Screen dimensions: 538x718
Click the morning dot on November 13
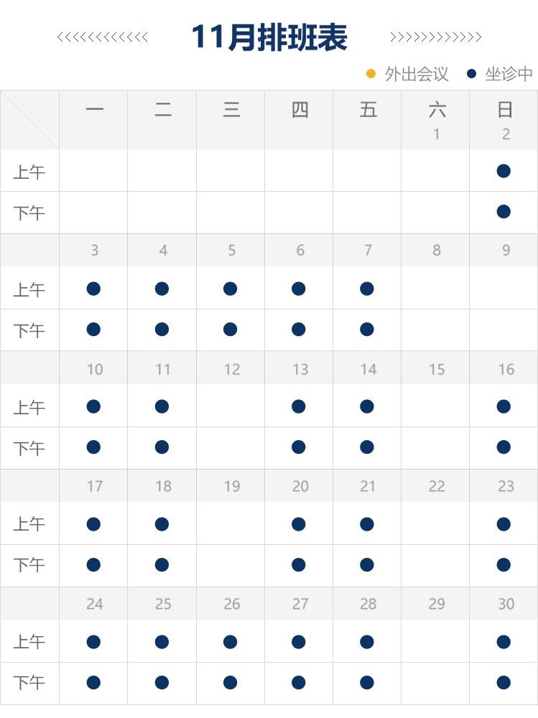pyautogui.click(x=299, y=406)
